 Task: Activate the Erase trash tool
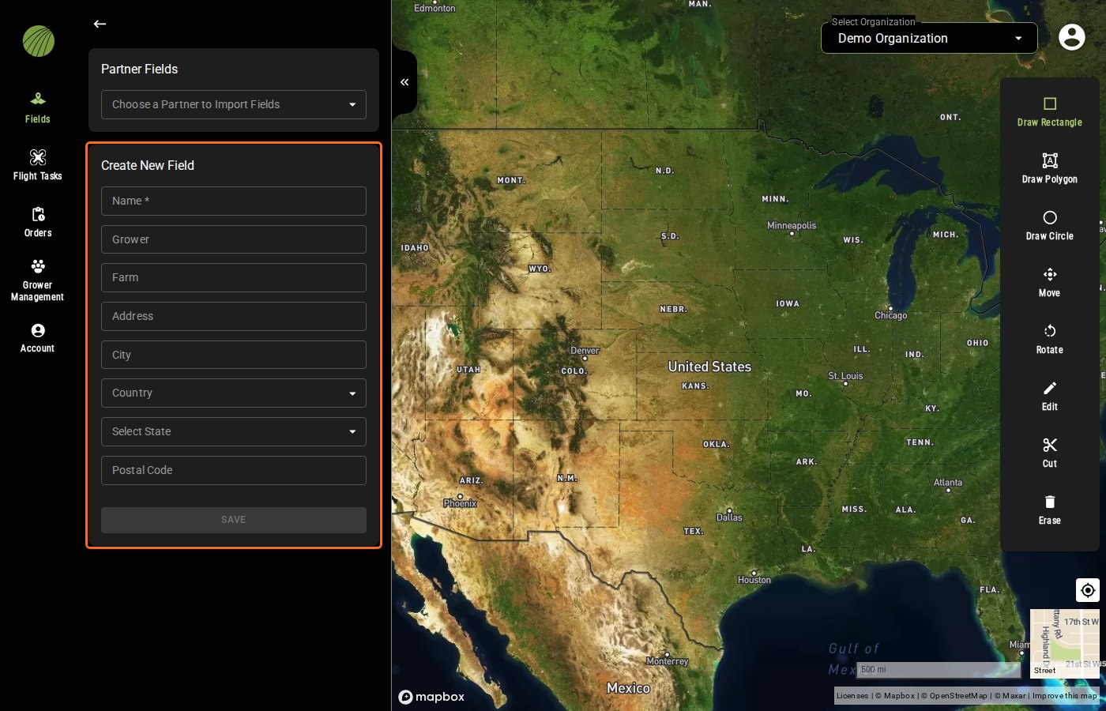pyautogui.click(x=1049, y=510)
